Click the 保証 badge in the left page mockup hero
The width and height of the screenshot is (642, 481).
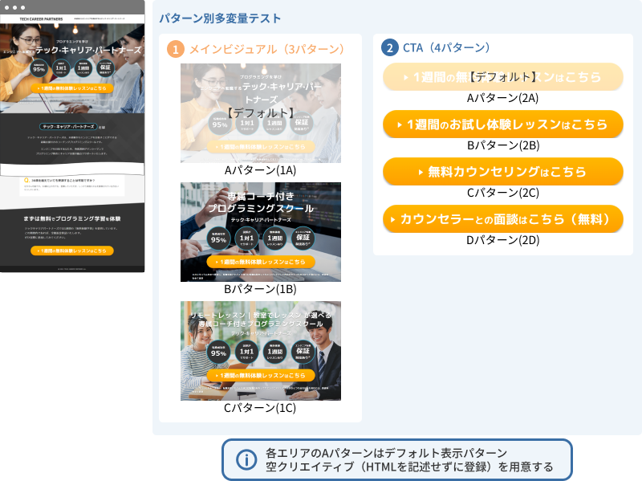pyautogui.click(x=105, y=68)
